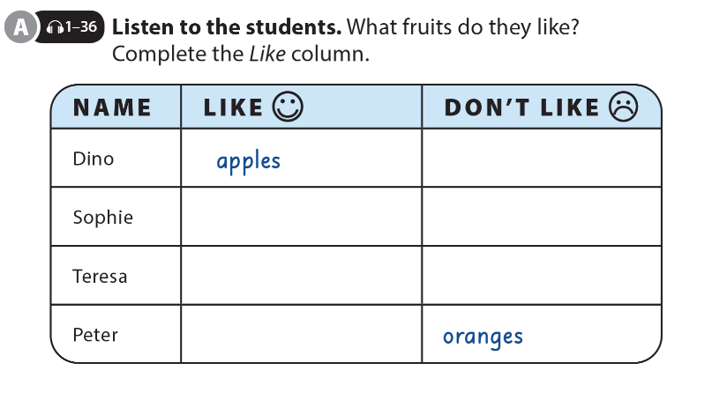Viewport: 727px width, 393px height.
Task: Select the name Teresa in the table
Action: (x=100, y=276)
